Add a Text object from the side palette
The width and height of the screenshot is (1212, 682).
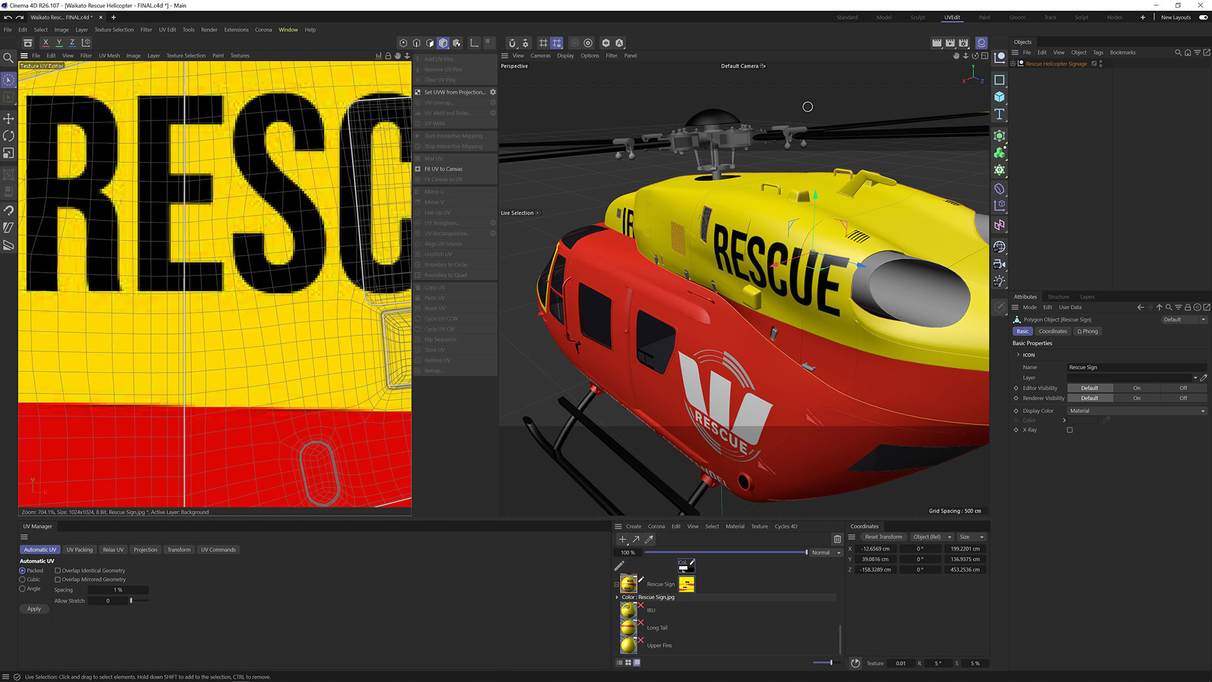(999, 114)
